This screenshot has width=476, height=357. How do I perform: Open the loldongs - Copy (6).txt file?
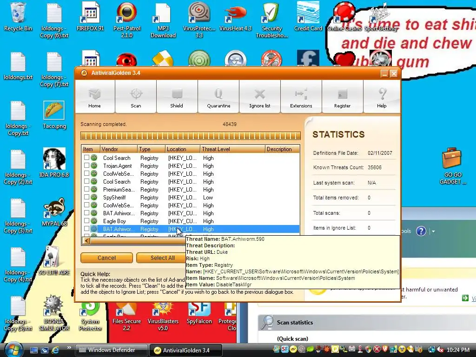click(54, 20)
